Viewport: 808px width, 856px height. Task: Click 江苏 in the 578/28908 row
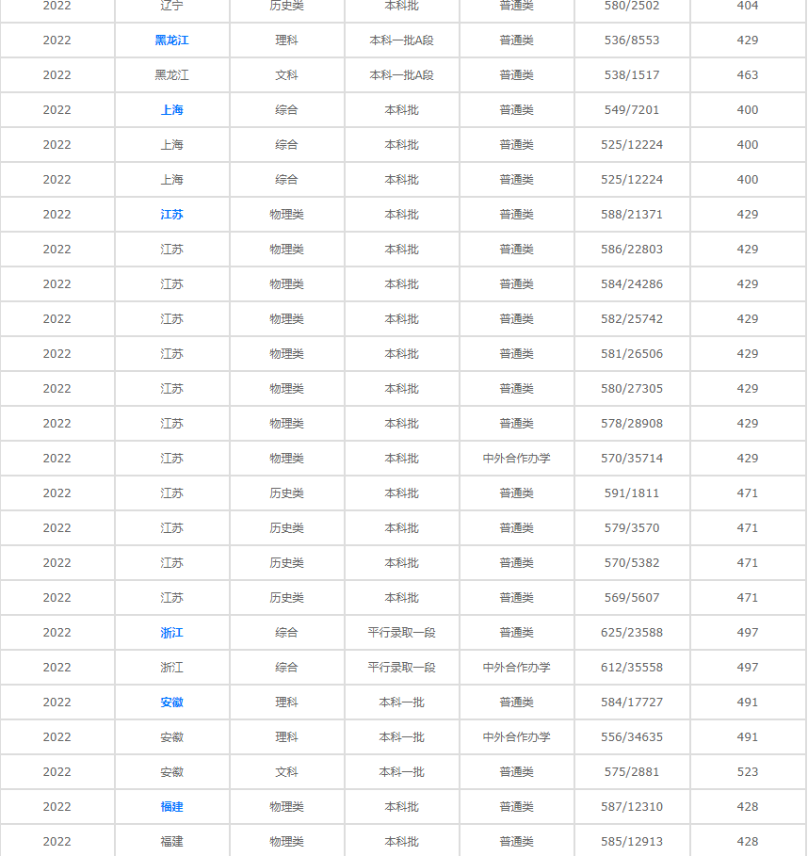(x=172, y=424)
